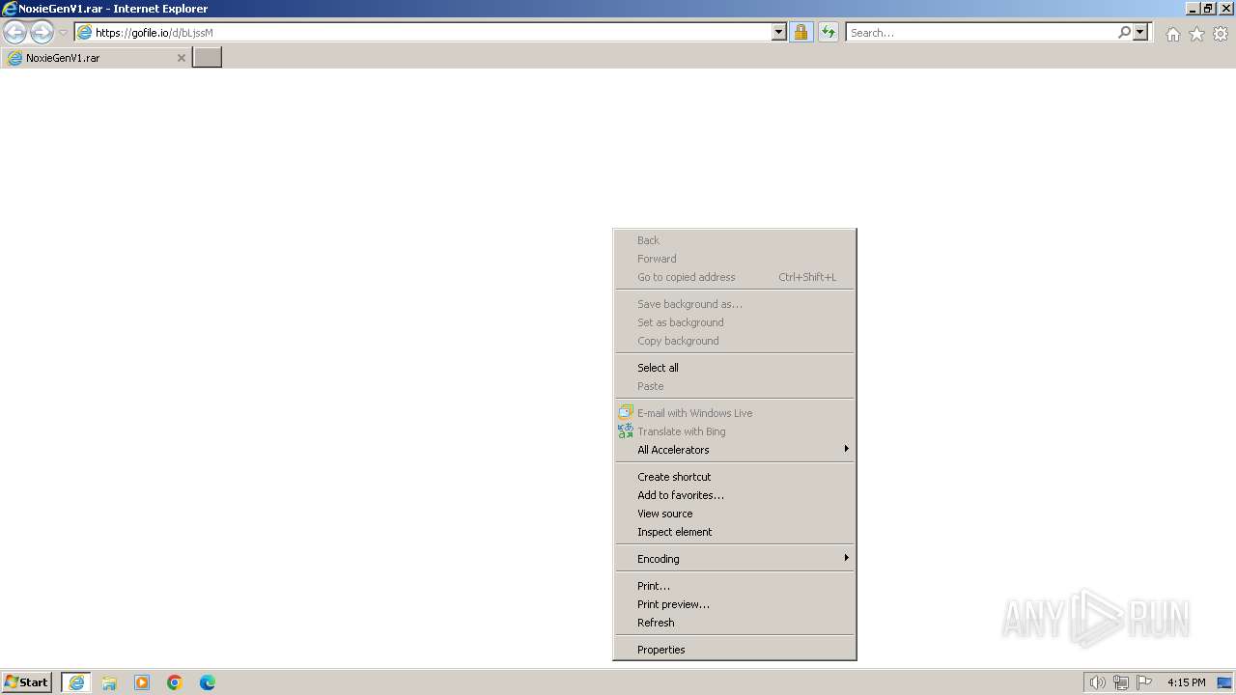Choose Refresh from context menu
1236x695 pixels.
[735, 623]
